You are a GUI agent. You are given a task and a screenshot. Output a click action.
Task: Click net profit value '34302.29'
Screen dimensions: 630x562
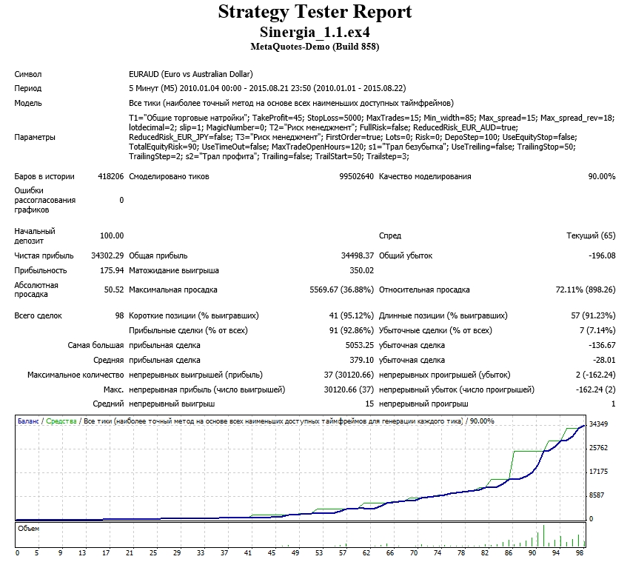pyautogui.click(x=107, y=255)
